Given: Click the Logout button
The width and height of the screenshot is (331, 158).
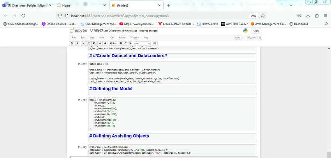Looking at the screenshot, I should click(x=256, y=31).
